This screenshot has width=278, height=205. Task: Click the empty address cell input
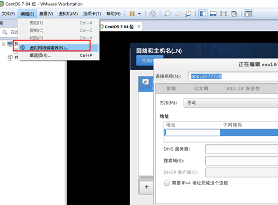point(192,132)
